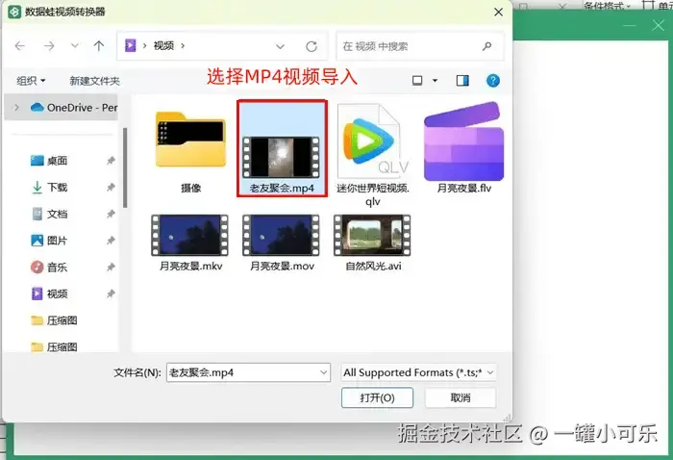Expand the chevron after 视频 breadcrumb
This screenshot has width=673, height=460.
click(183, 45)
